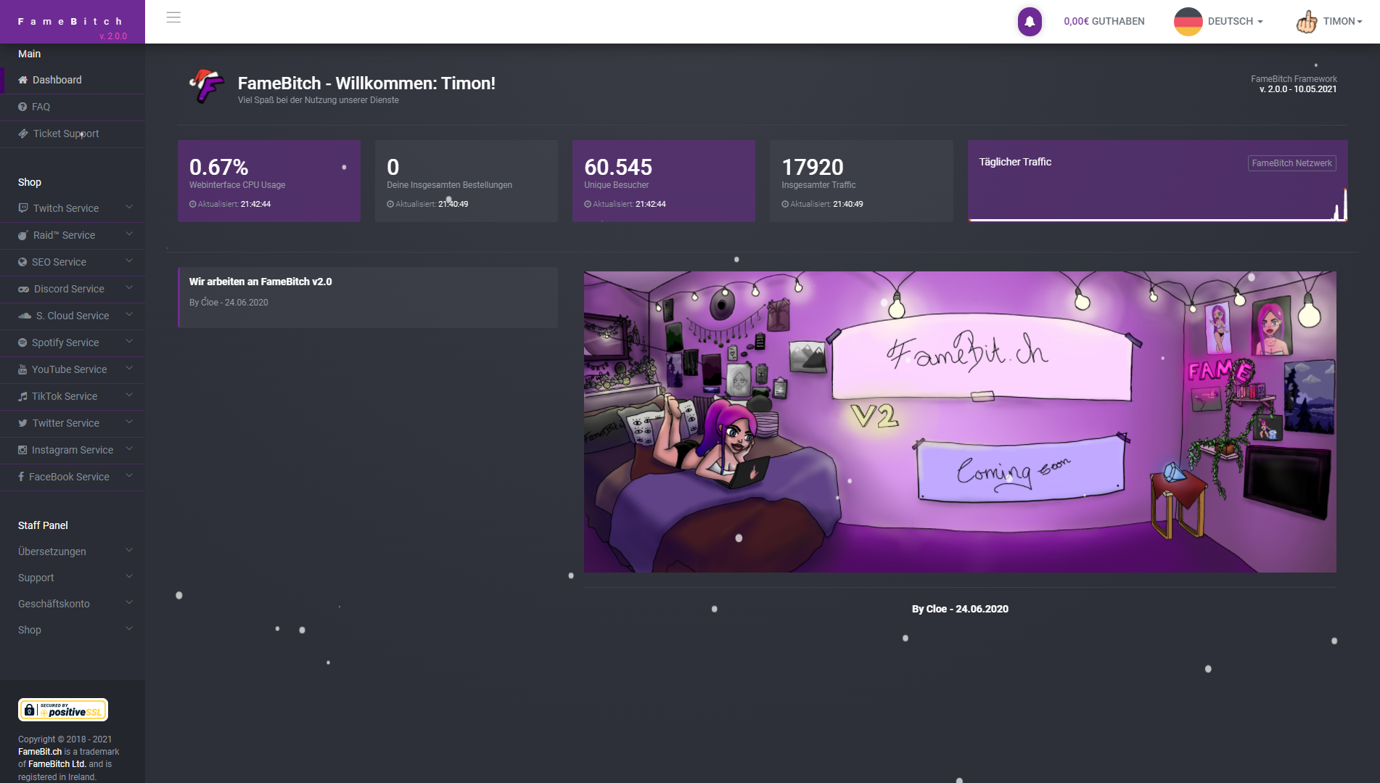Click the FameBitch Netzwerk button
Image resolution: width=1380 pixels, height=783 pixels.
coord(1291,163)
